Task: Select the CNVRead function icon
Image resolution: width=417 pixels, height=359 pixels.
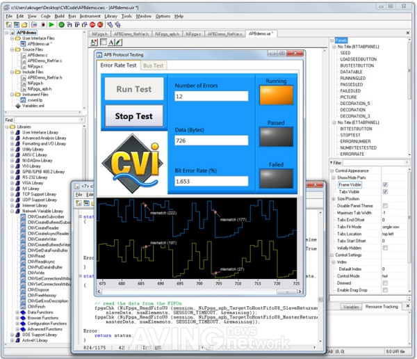Action: (24, 256)
